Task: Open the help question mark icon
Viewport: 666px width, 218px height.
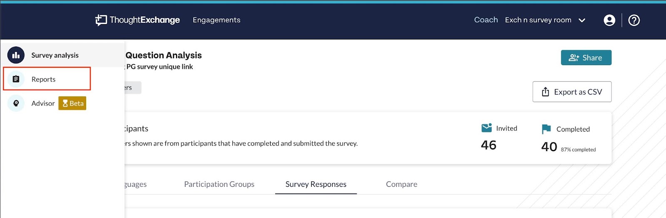Action: (x=634, y=20)
